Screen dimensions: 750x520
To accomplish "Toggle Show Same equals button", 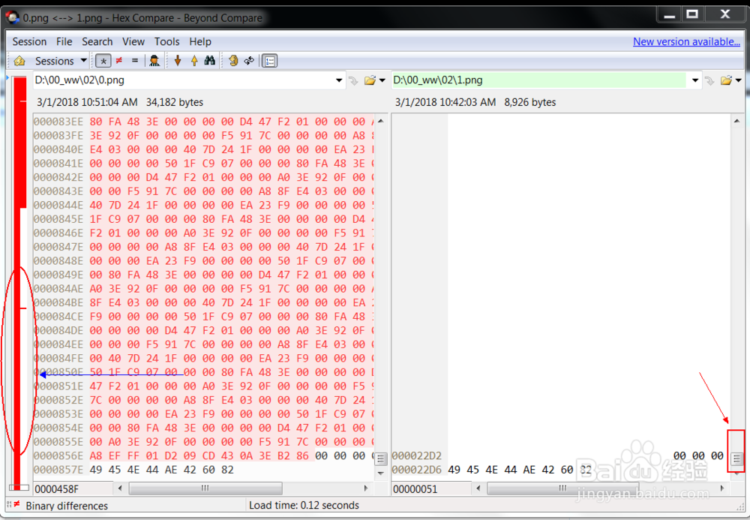I will pyautogui.click(x=135, y=61).
